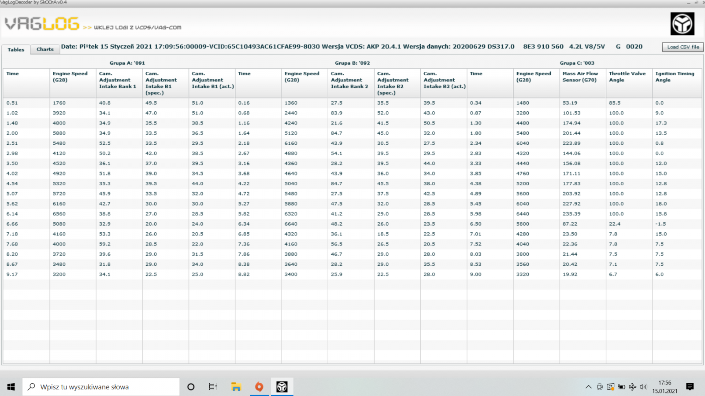Select the Tables tab
705x396 pixels.
(16, 50)
